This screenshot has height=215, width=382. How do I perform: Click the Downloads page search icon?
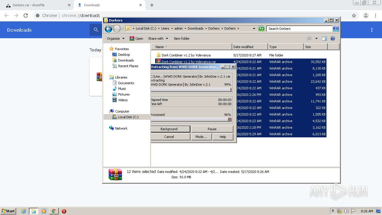tap(96, 30)
